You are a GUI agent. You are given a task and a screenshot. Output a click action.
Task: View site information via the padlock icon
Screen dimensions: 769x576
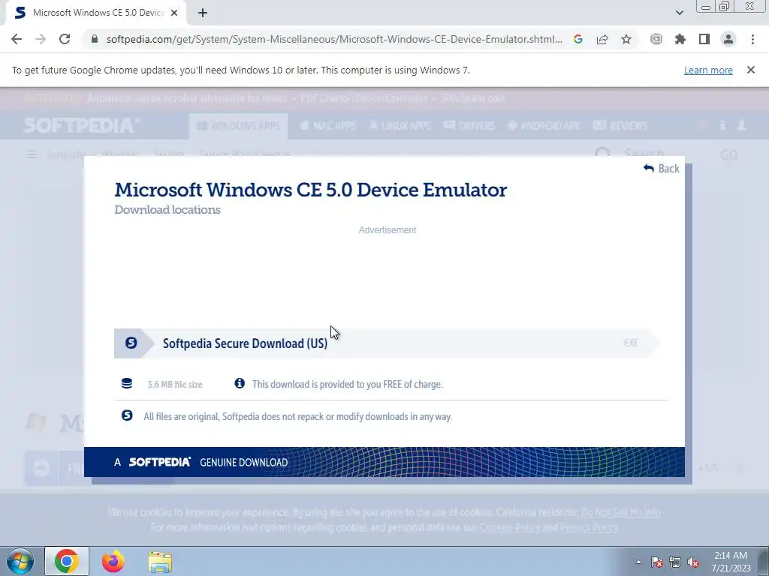(x=95, y=39)
